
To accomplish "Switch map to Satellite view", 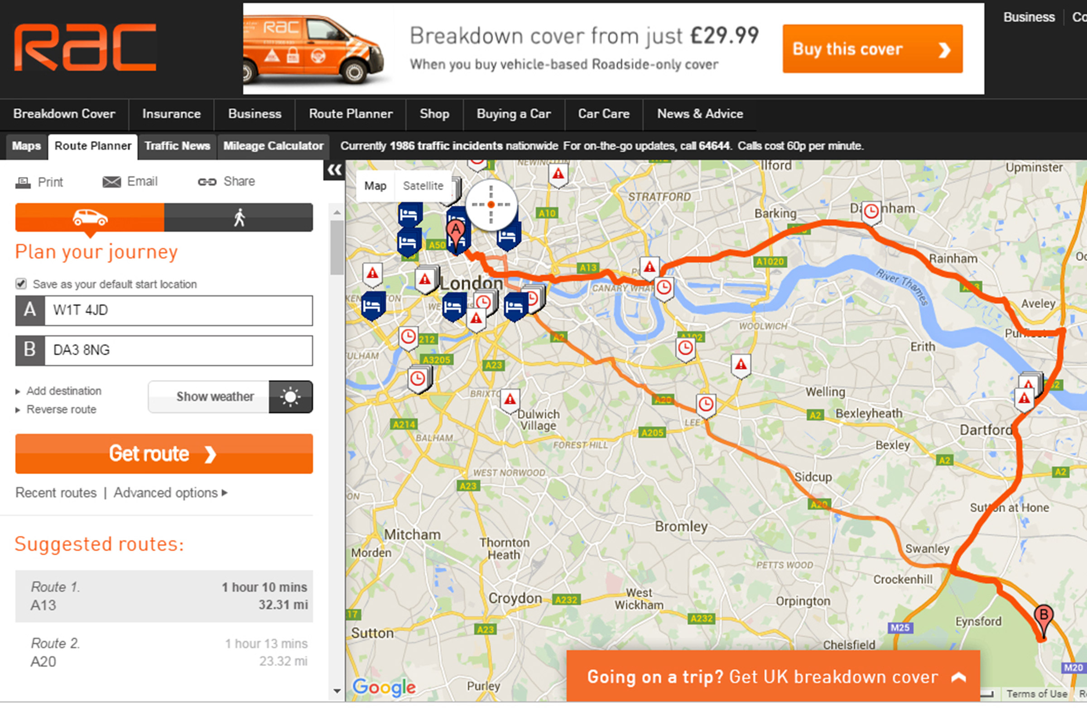I will pyautogui.click(x=423, y=186).
